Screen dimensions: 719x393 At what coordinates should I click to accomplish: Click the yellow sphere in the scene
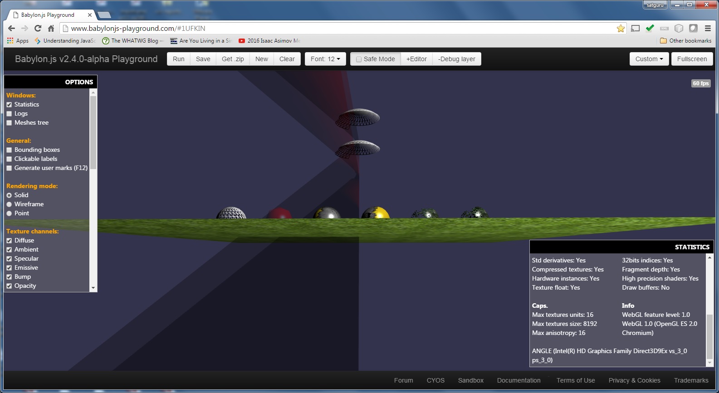click(376, 213)
